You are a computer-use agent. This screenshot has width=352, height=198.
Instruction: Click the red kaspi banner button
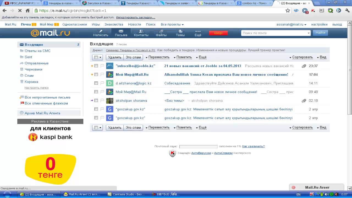click(218, 33)
